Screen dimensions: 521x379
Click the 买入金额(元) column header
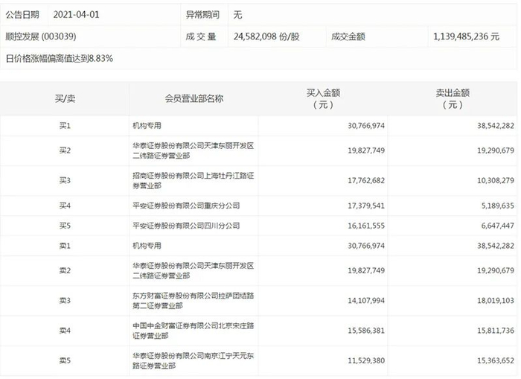coord(323,99)
